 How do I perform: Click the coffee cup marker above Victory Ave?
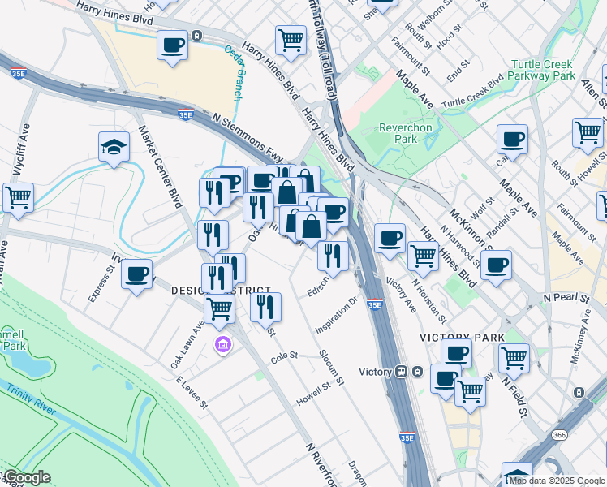(390, 239)
